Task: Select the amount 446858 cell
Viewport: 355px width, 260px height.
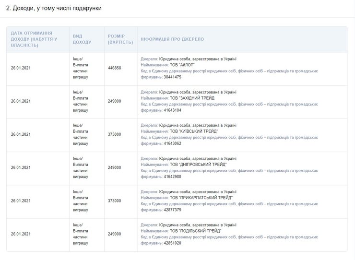Action: click(115, 68)
